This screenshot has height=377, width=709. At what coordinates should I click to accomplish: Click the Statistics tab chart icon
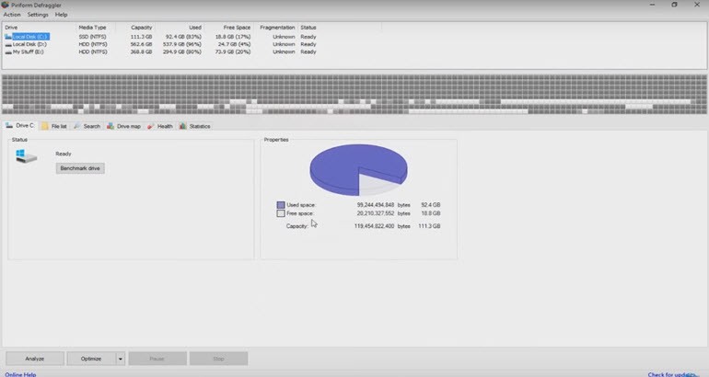coord(183,126)
